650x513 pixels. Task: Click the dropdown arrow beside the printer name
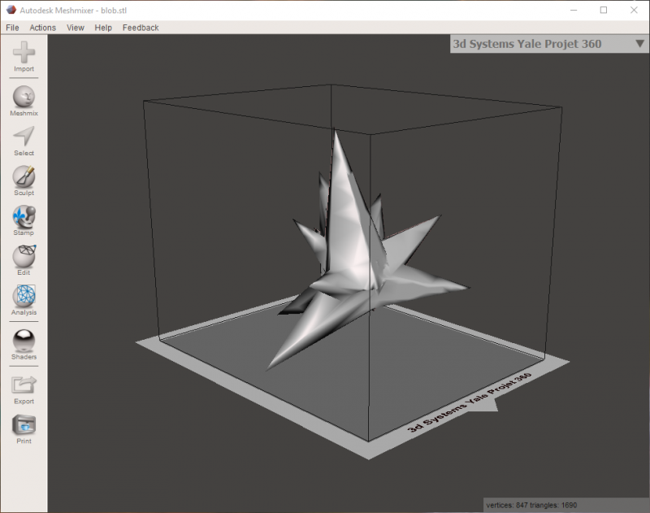[x=640, y=44]
